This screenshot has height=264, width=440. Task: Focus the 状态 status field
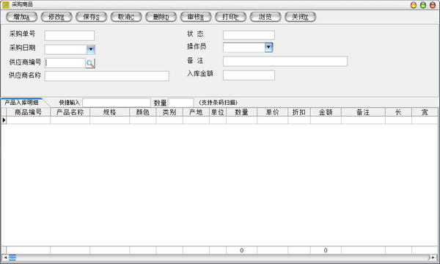249,35
